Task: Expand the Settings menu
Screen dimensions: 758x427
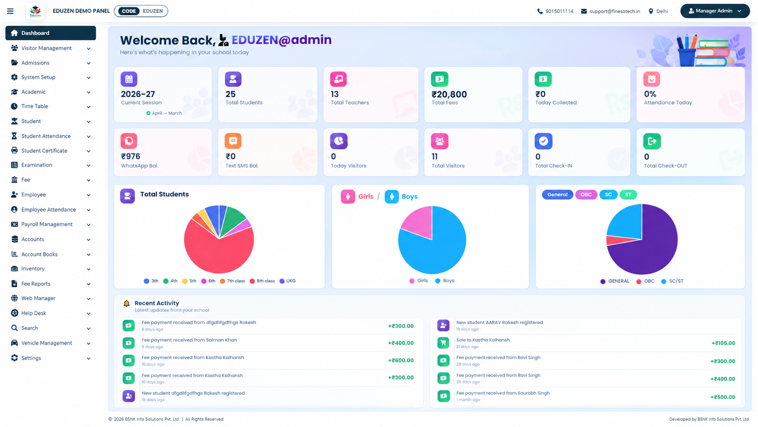Action: point(51,358)
